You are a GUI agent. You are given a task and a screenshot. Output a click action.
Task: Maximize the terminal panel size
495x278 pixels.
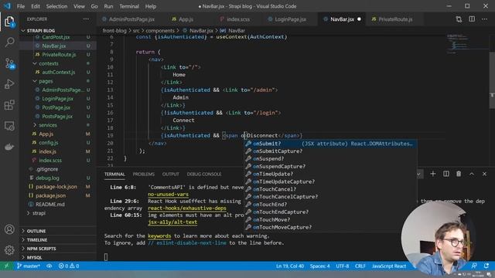472,174
